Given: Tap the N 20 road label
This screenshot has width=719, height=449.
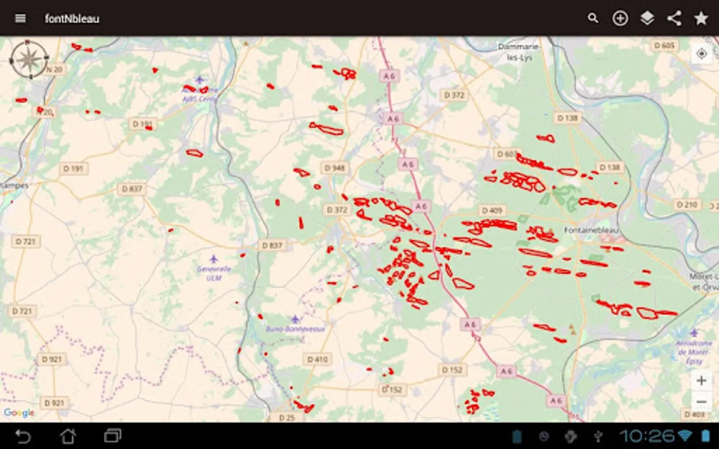Looking at the screenshot, I should coord(54,69).
